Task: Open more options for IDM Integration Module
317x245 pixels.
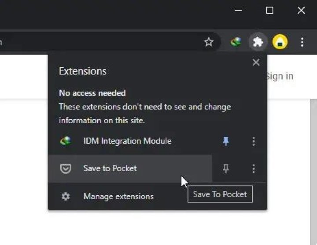Action: coord(254,141)
